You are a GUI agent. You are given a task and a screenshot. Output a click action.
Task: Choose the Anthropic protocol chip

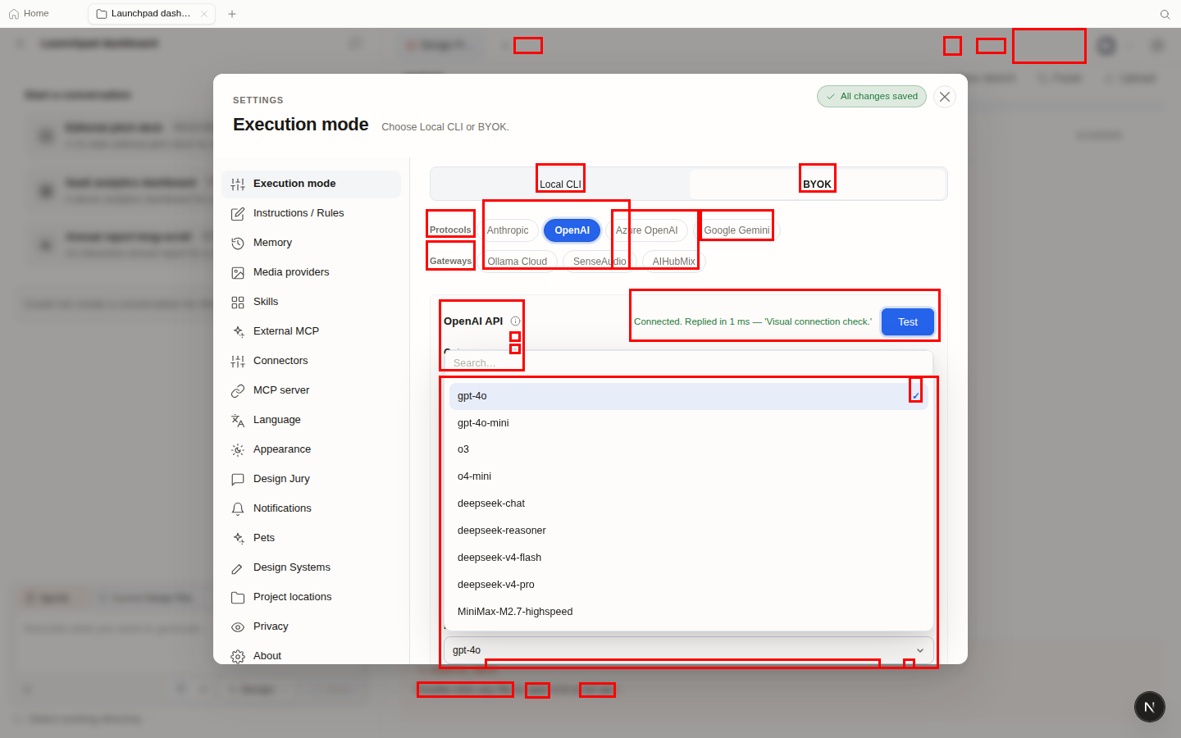(x=508, y=230)
